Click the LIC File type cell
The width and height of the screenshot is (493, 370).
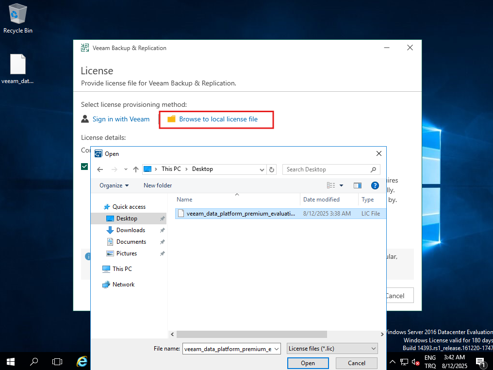(370, 214)
